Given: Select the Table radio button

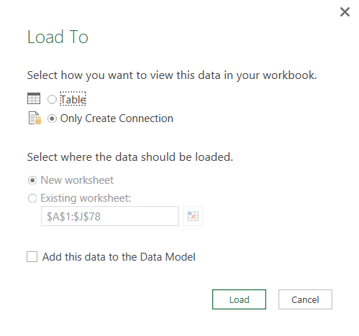Looking at the screenshot, I should 52,99.
